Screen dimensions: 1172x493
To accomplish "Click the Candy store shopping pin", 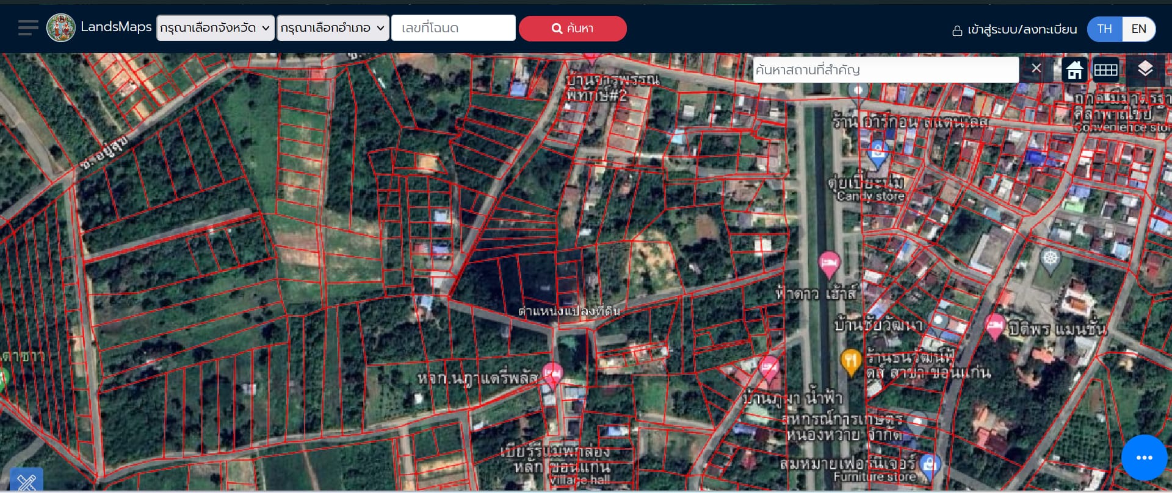I will [877, 154].
